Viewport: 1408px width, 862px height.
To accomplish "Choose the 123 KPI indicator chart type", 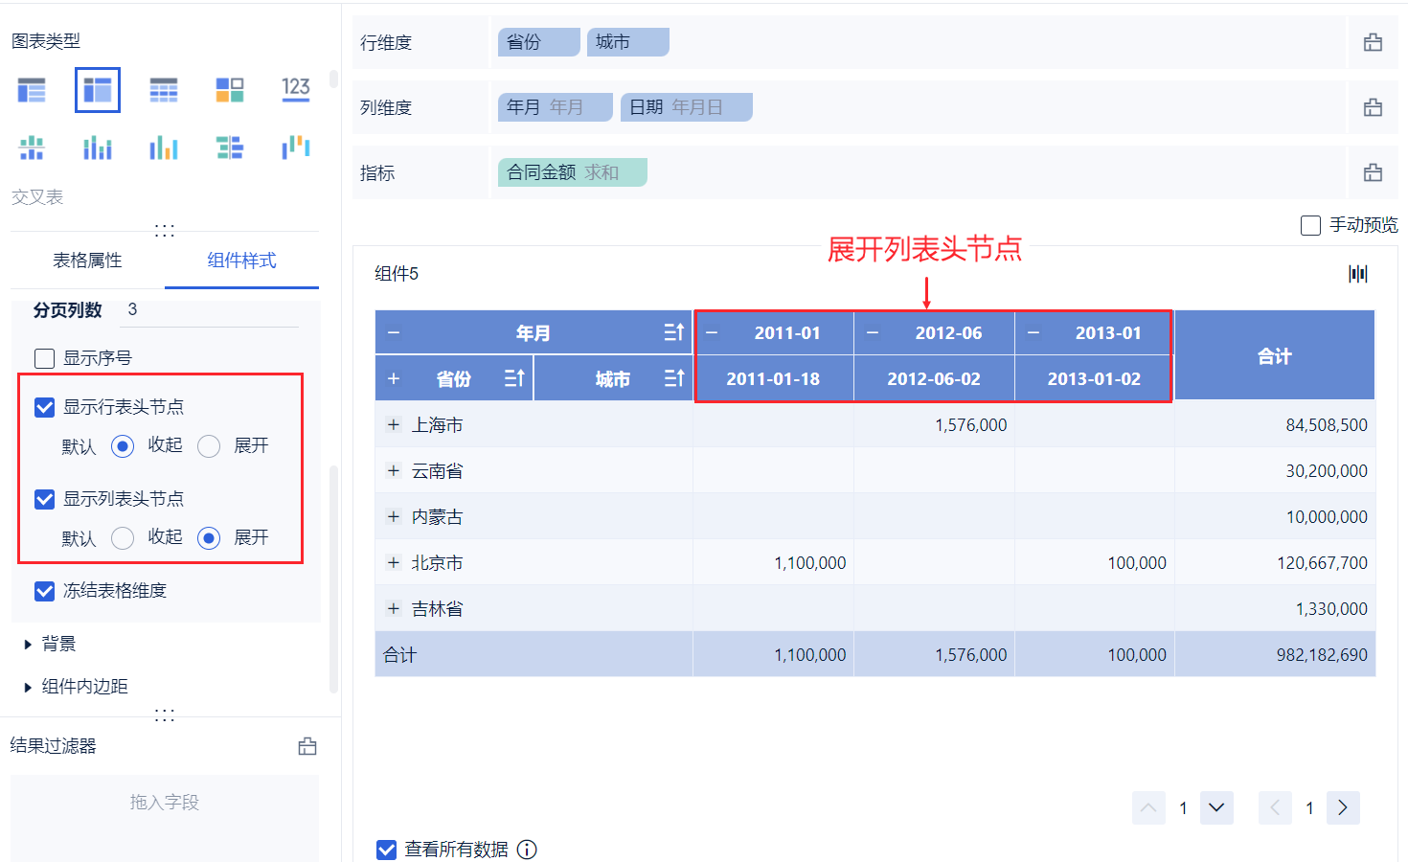I will click(x=296, y=90).
